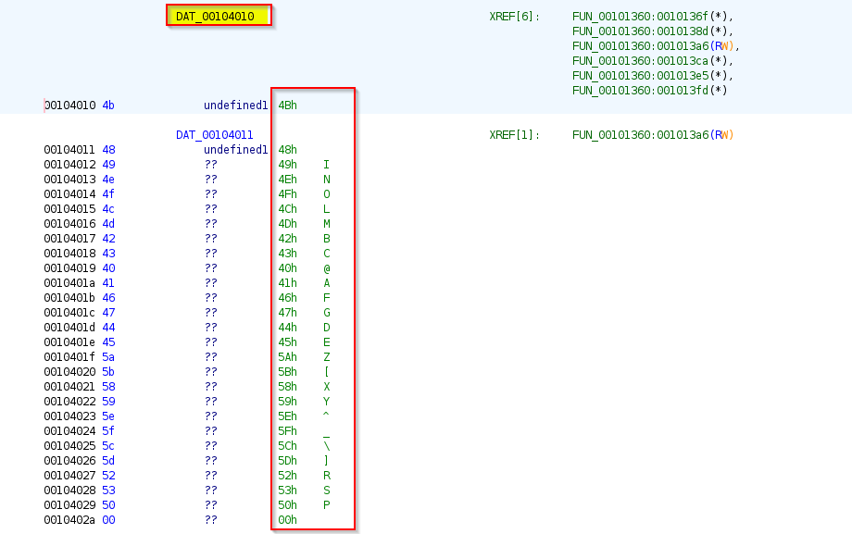This screenshot has width=852, height=534.
Task: Click the 00h operand value
Action: tap(287, 520)
